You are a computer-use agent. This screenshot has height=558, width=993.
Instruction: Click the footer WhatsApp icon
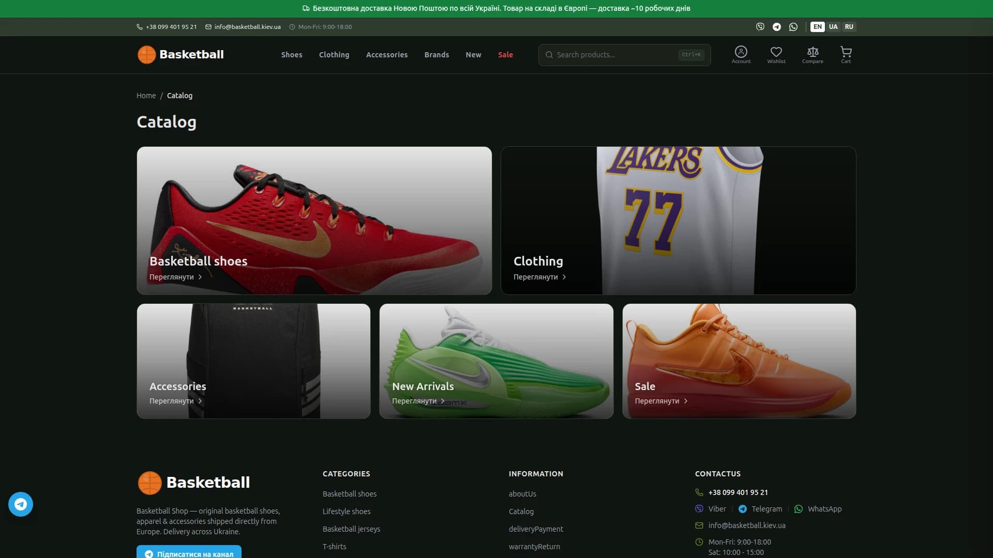[799, 509]
